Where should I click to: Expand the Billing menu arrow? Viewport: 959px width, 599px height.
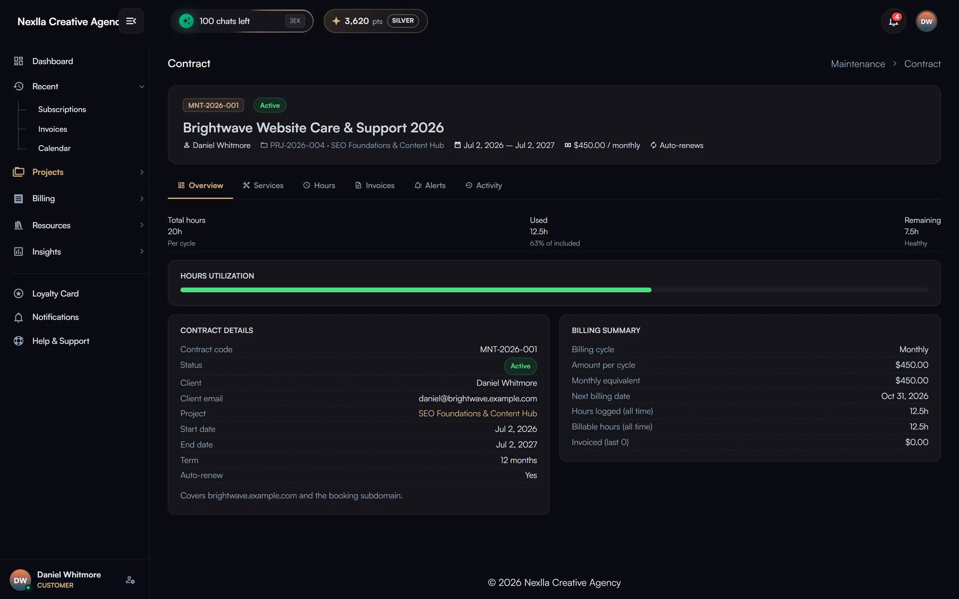[141, 198]
